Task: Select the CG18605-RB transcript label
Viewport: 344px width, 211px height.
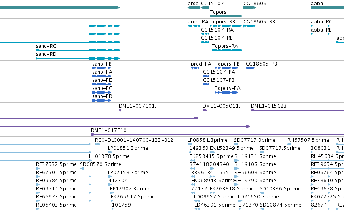Action: click(x=259, y=22)
